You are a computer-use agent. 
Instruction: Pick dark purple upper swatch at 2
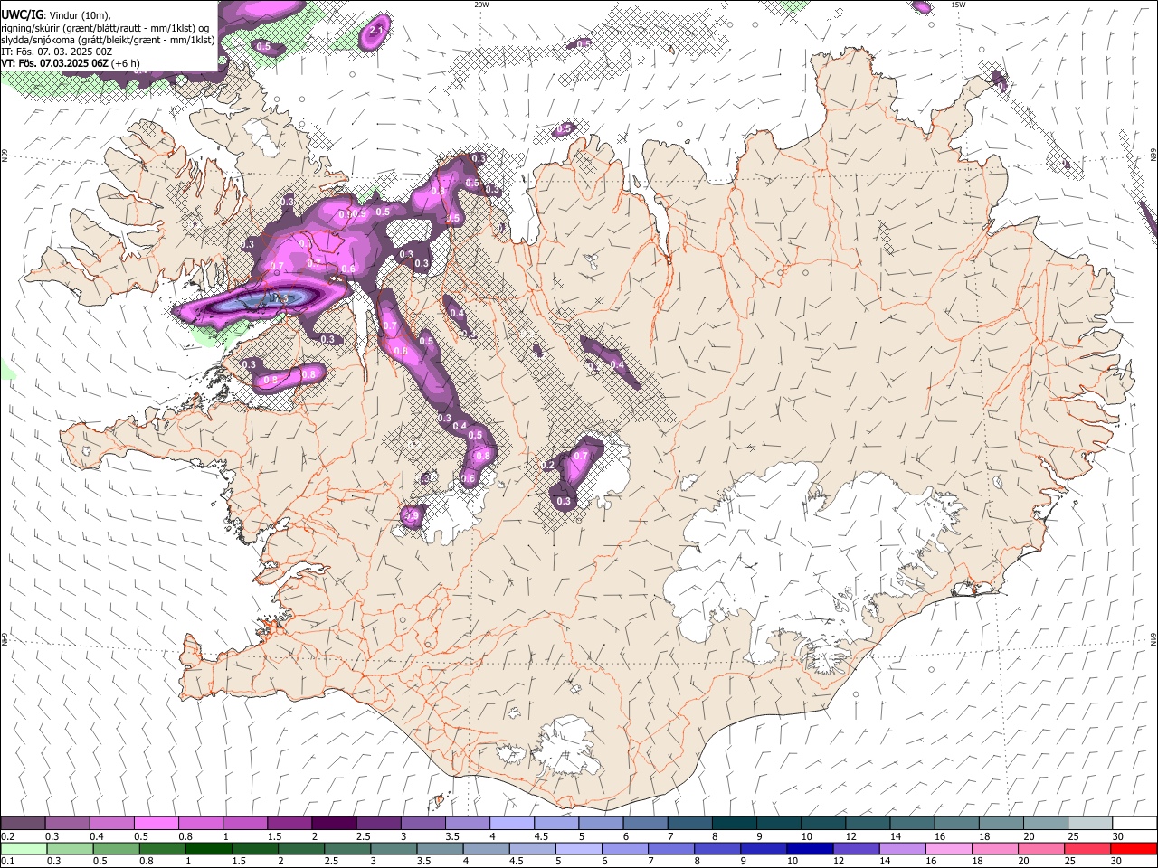tap(334, 824)
